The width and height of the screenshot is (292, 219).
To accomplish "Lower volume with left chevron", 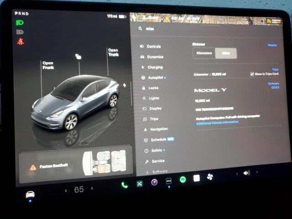I will tap(237, 174).
